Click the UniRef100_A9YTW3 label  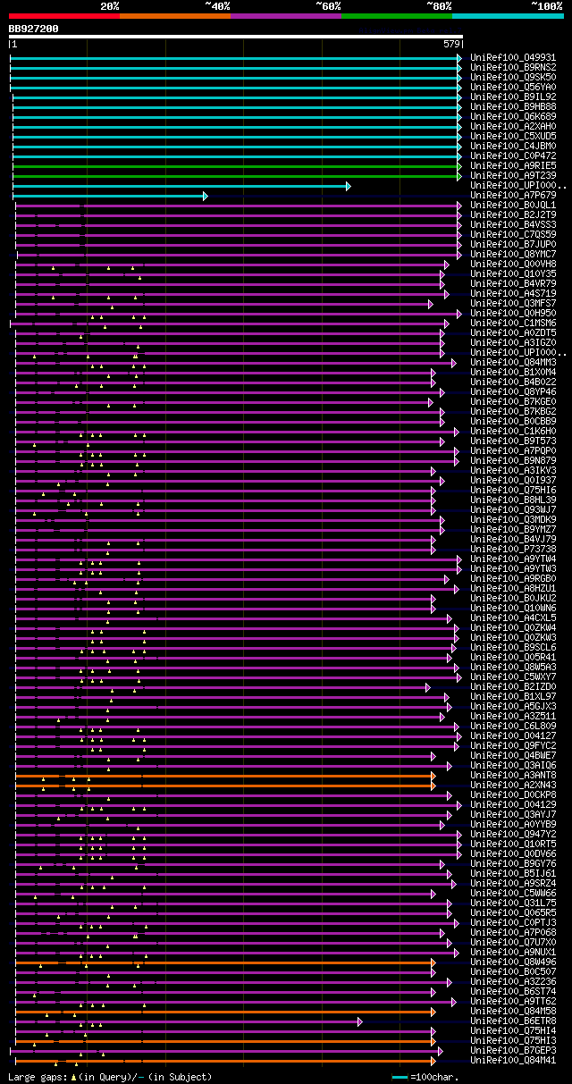(513, 568)
